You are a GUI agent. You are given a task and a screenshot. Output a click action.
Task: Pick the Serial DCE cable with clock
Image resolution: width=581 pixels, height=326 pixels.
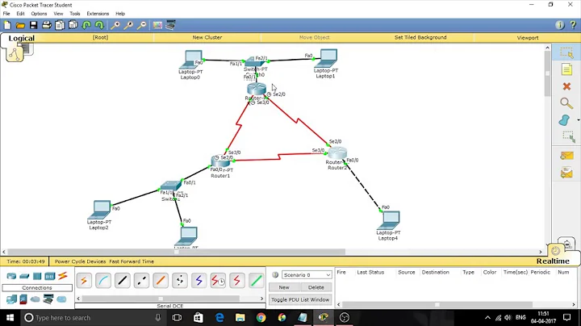pyautogui.click(x=218, y=281)
